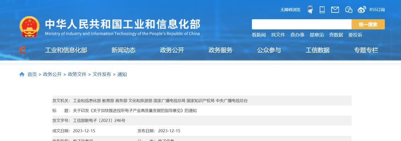
Task: Click the red e-government logo icon
Action: pyautogui.click(x=23, y=50)
